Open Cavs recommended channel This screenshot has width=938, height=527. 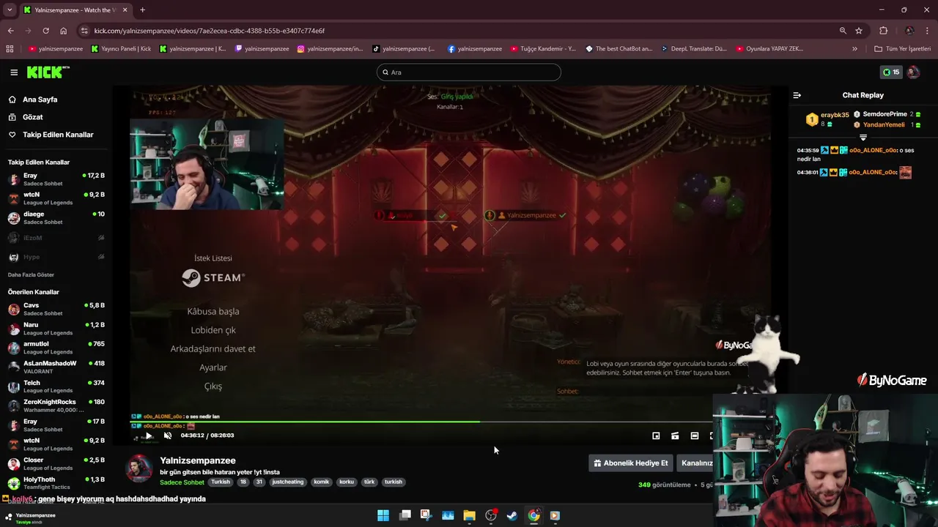[56, 309]
